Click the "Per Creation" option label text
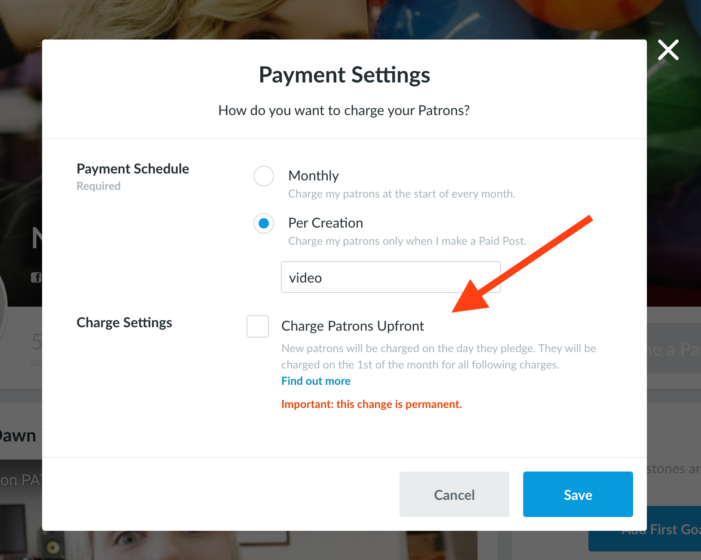701x560 pixels. (326, 223)
